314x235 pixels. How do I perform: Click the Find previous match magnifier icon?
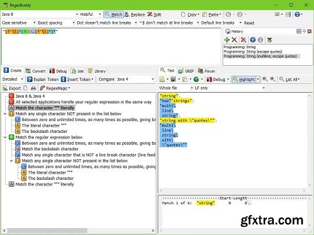pyautogui.click(x=265, y=79)
